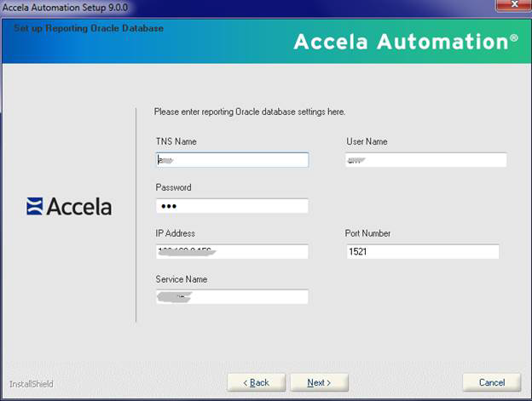Click the Port Number label

(x=368, y=233)
